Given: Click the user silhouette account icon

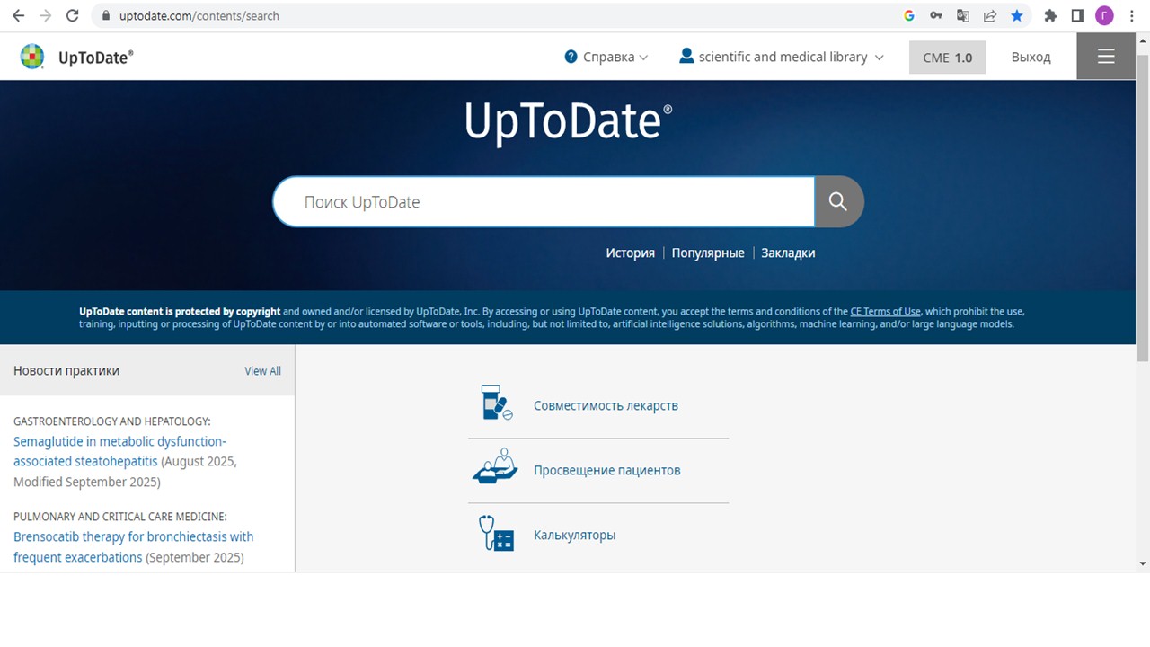Looking at the screenshot, I should pos(686,56).
